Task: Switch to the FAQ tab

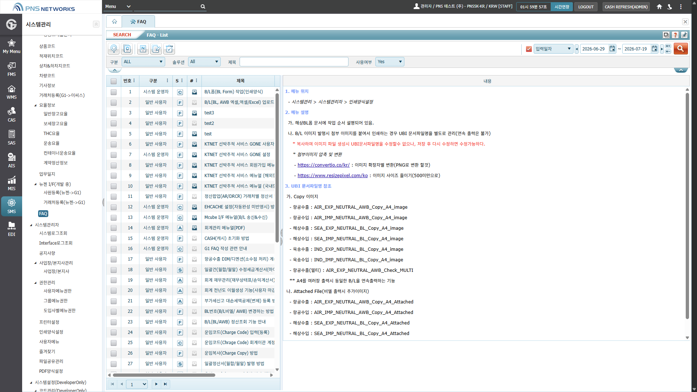Action: (x=138, y=22)
